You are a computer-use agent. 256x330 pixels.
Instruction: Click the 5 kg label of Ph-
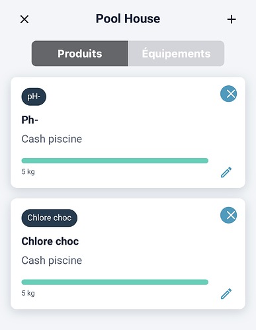pyautogui.click(x=28, y=171)
